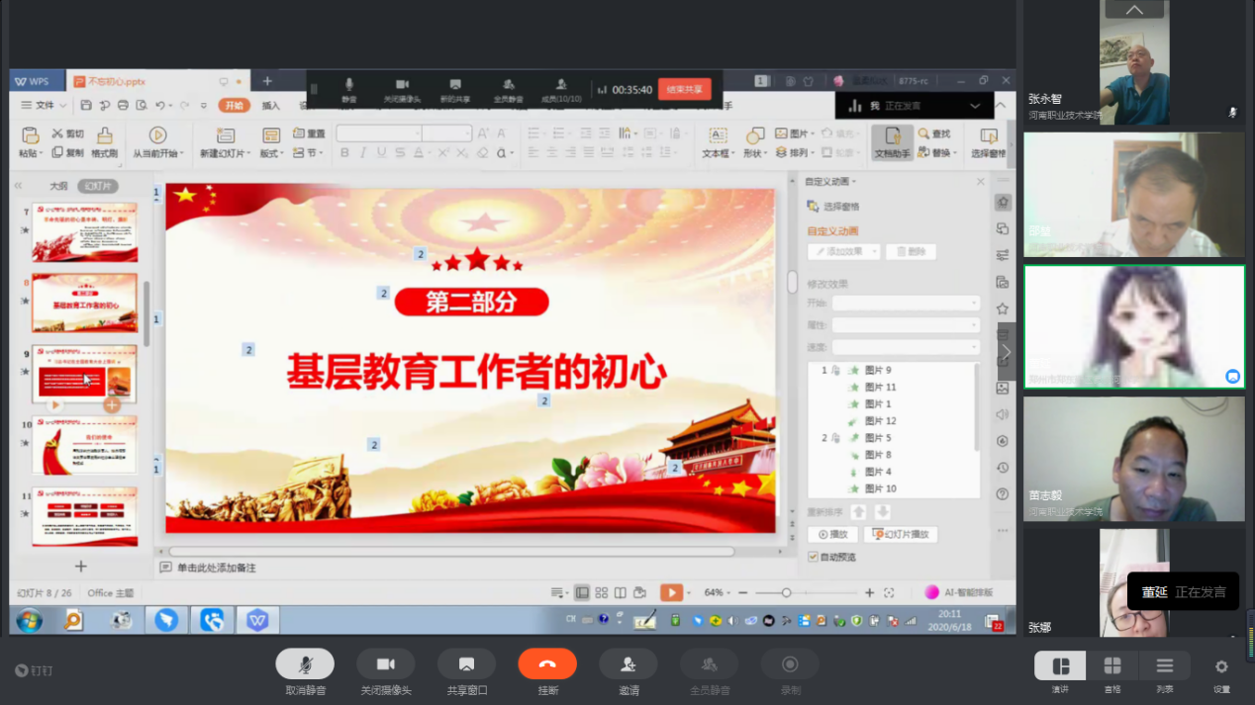This screenshot has height=705, width=1255.
Task: Collapse participant strip with top up-arrow
Action: pos(1134,10)
